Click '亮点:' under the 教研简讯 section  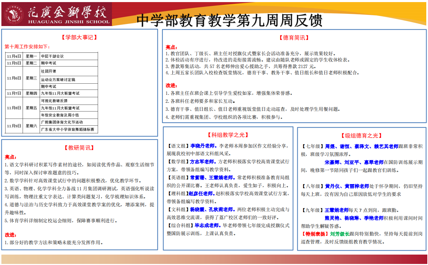11,157
